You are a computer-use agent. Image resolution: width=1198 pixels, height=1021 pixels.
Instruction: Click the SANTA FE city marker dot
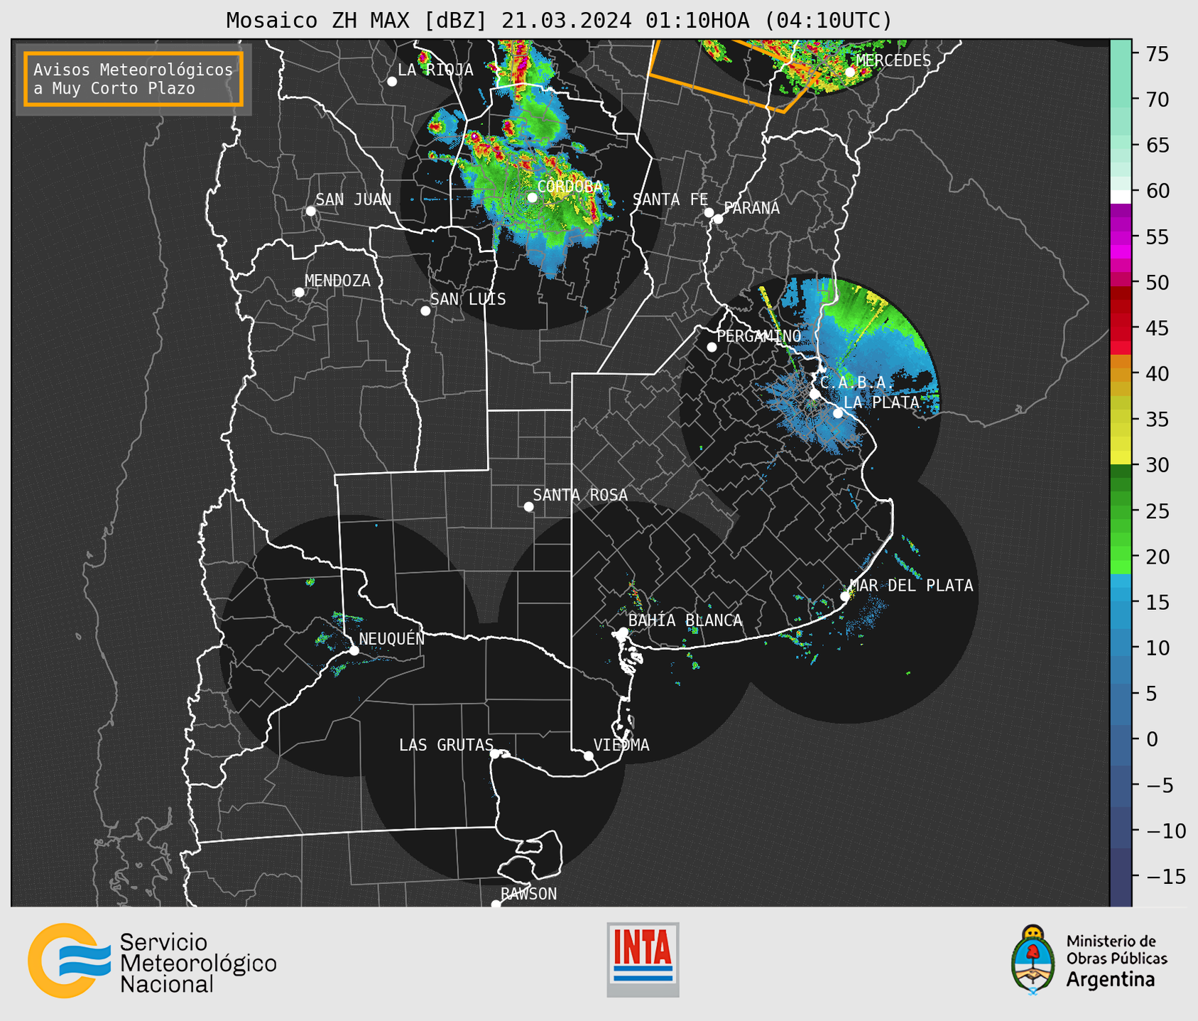[709, 212]
